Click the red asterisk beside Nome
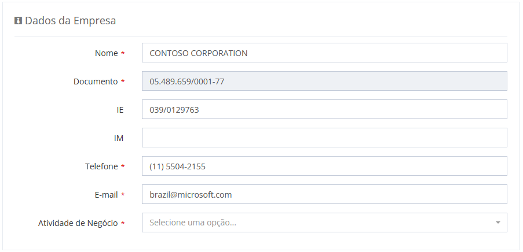 (x=123, y=53)
